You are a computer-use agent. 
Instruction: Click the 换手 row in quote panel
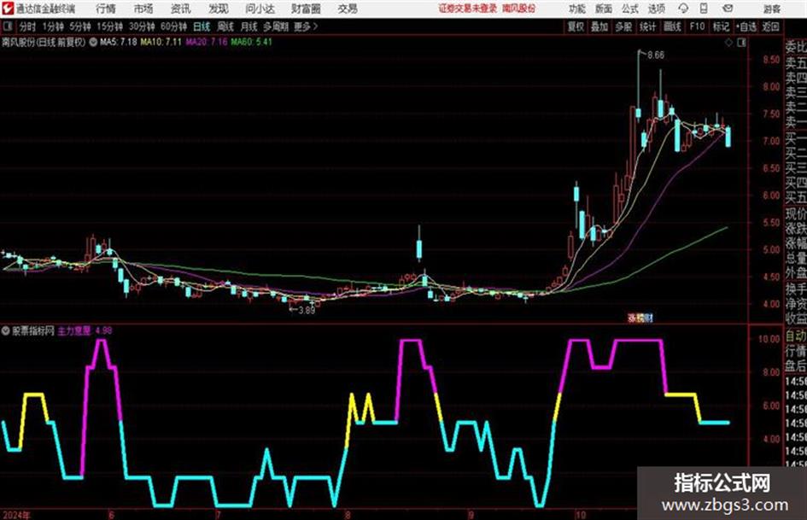point(796,289)
